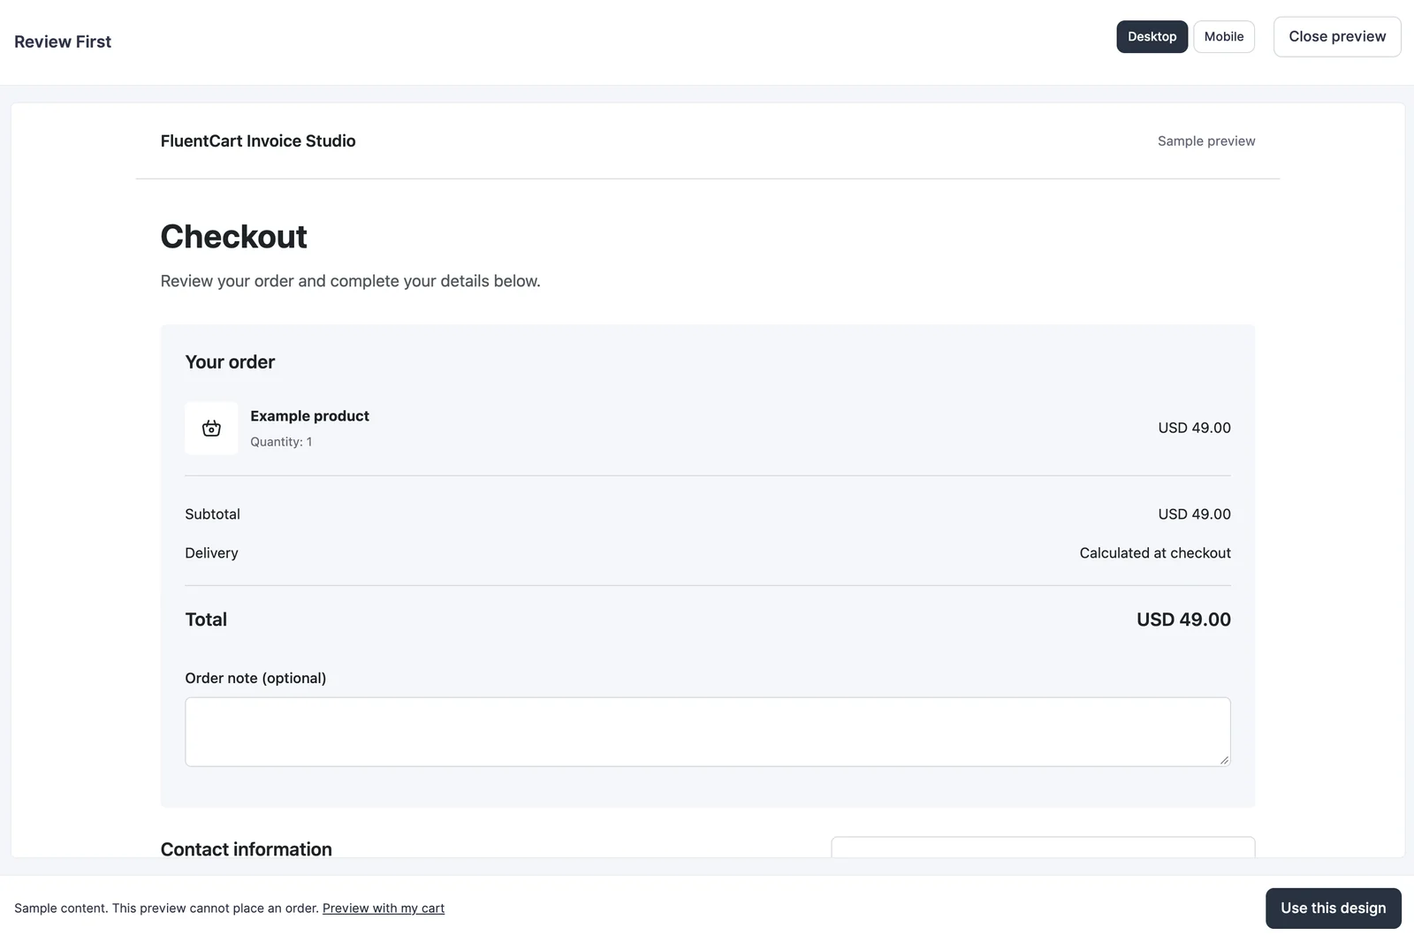The image size is (1414, 935).
Task: Click the bold Total amount USD 49.00
Action: click(1183, 620)
